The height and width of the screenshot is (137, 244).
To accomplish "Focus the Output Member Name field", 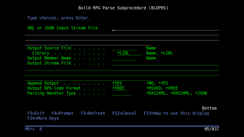I will tap(124, 58).
